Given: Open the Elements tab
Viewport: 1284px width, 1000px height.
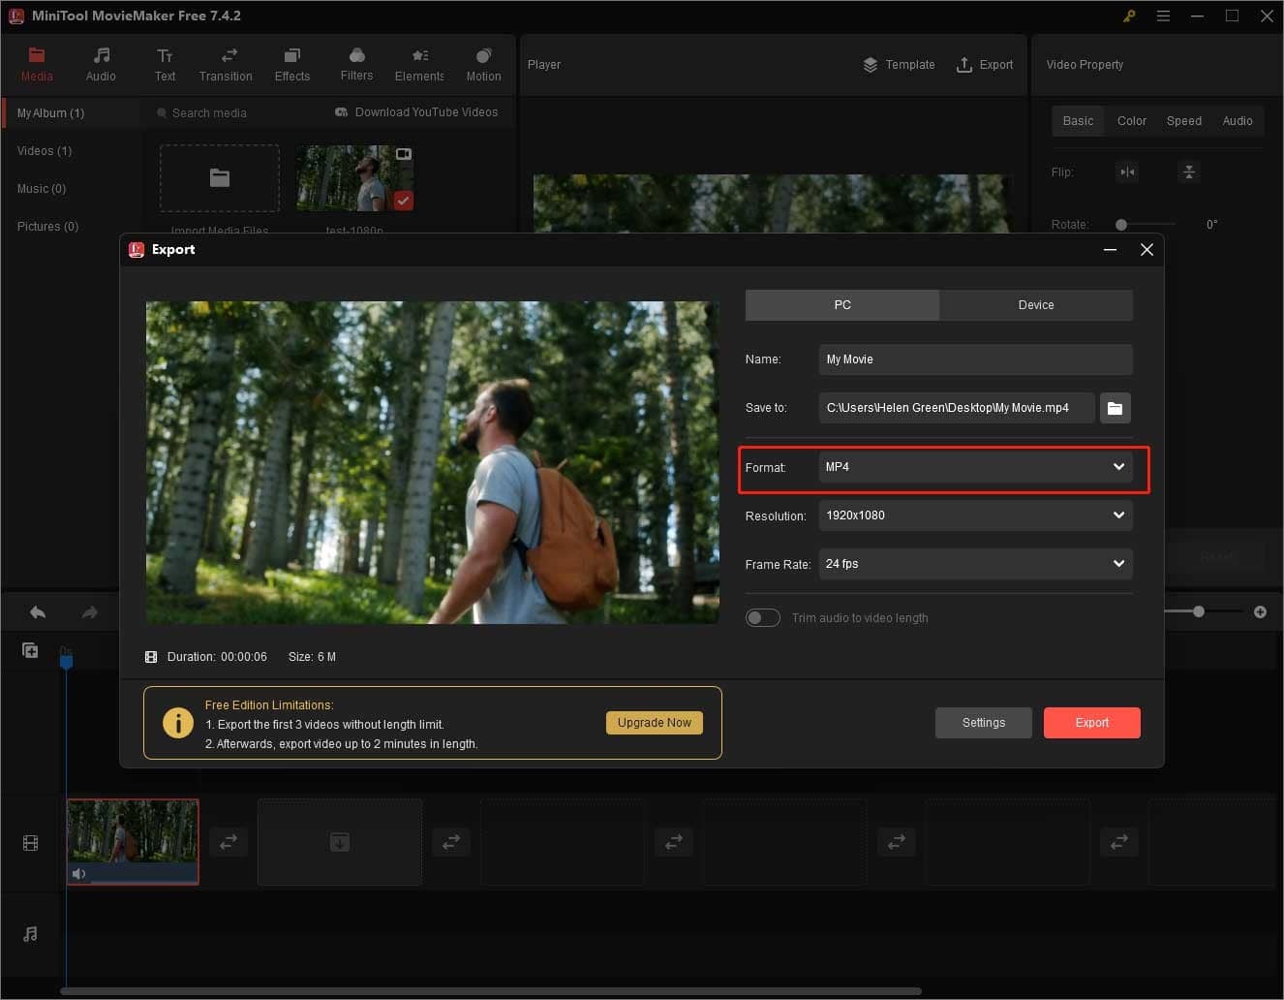Looking at the screenshot, I should point(419,64).
